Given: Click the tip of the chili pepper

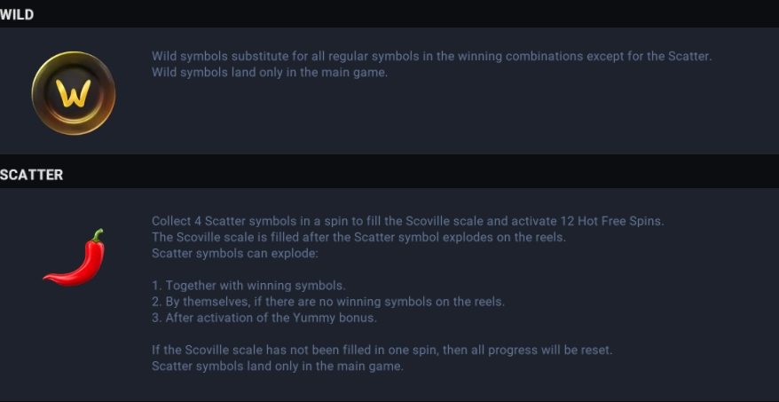Looking at the screenshot, I should 46,279.
